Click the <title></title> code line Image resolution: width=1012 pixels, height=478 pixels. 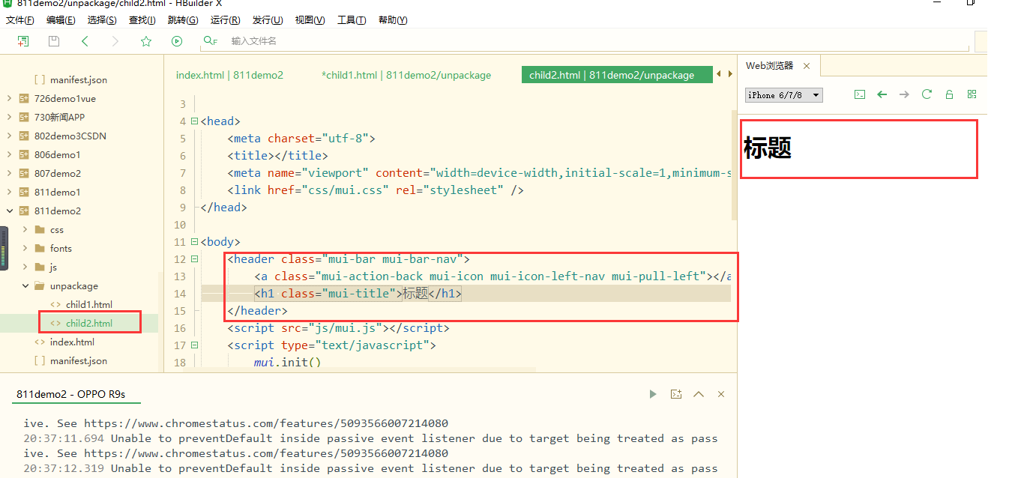(277, 156)
